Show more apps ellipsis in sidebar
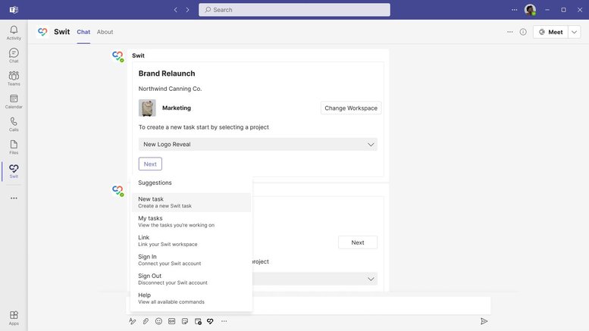589x331 pixels. pos(14,198)
